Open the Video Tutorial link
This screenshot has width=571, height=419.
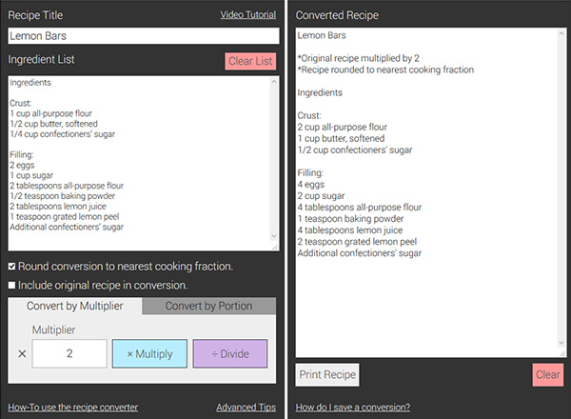click(x=248, y=14)
